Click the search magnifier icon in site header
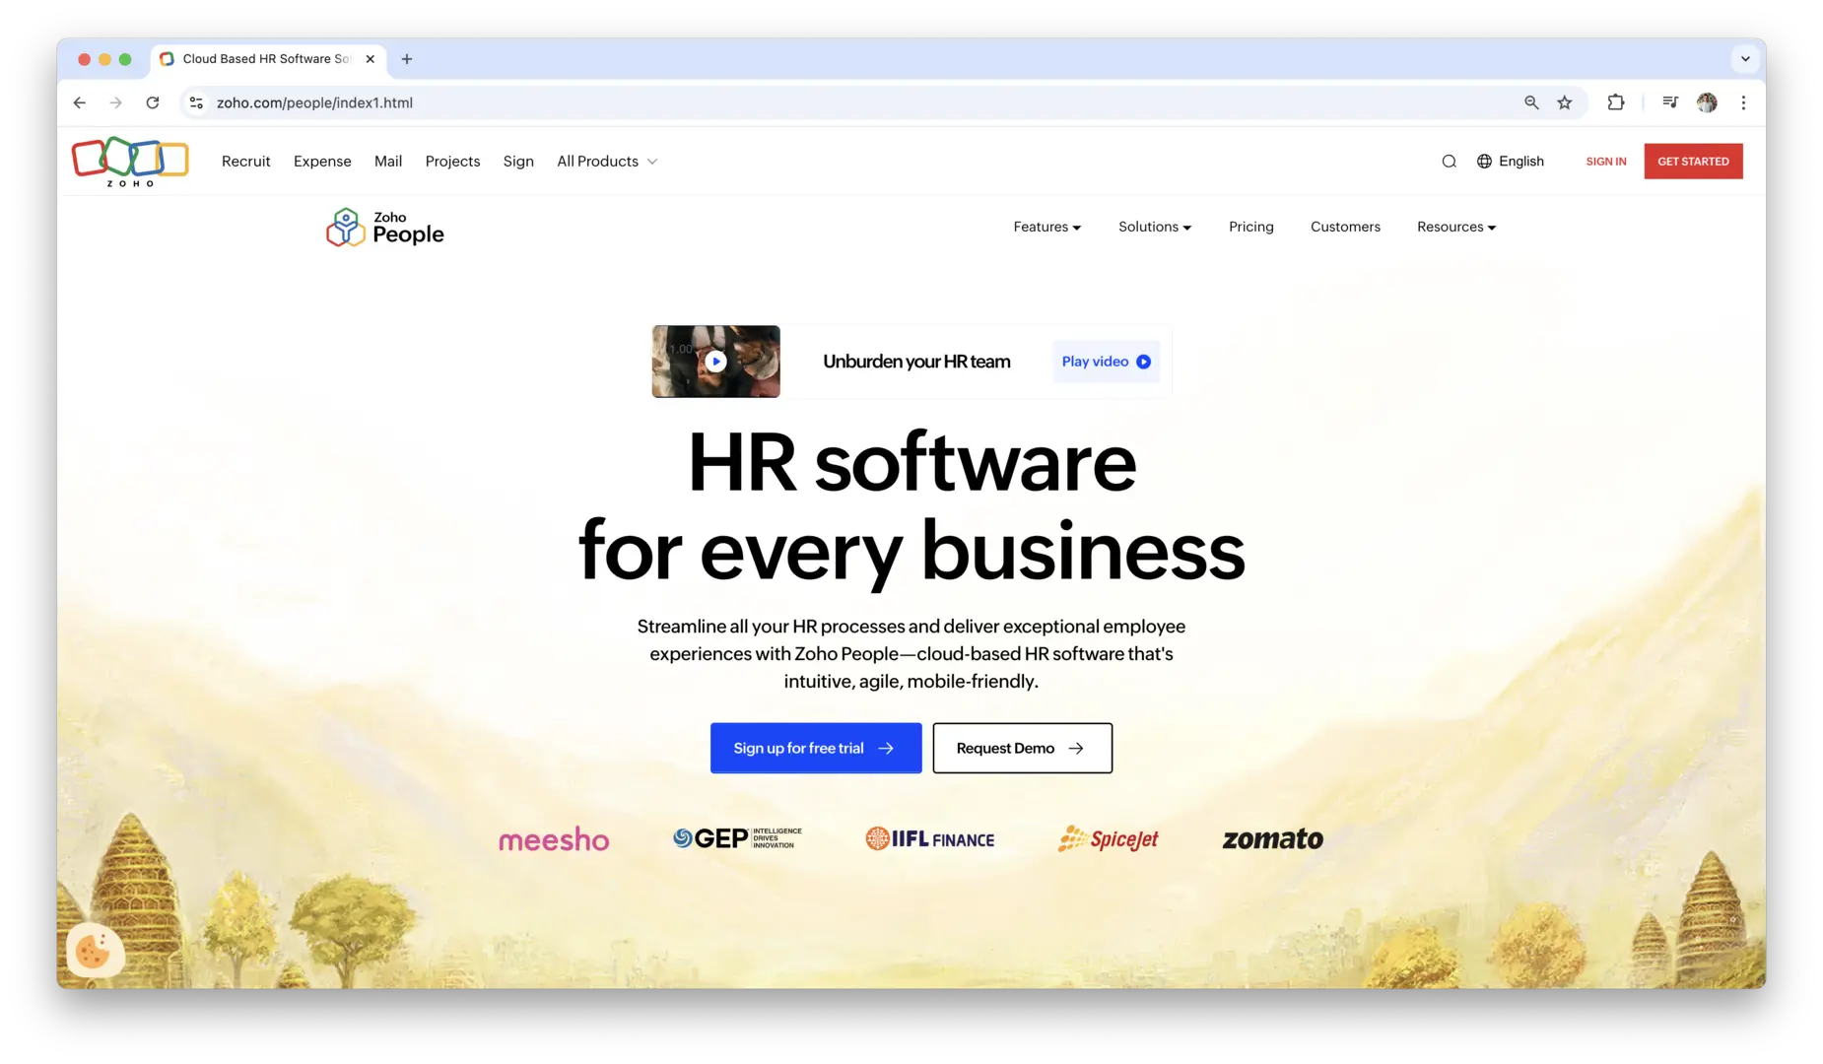1823x1064 pixels. click(1449, 162)
